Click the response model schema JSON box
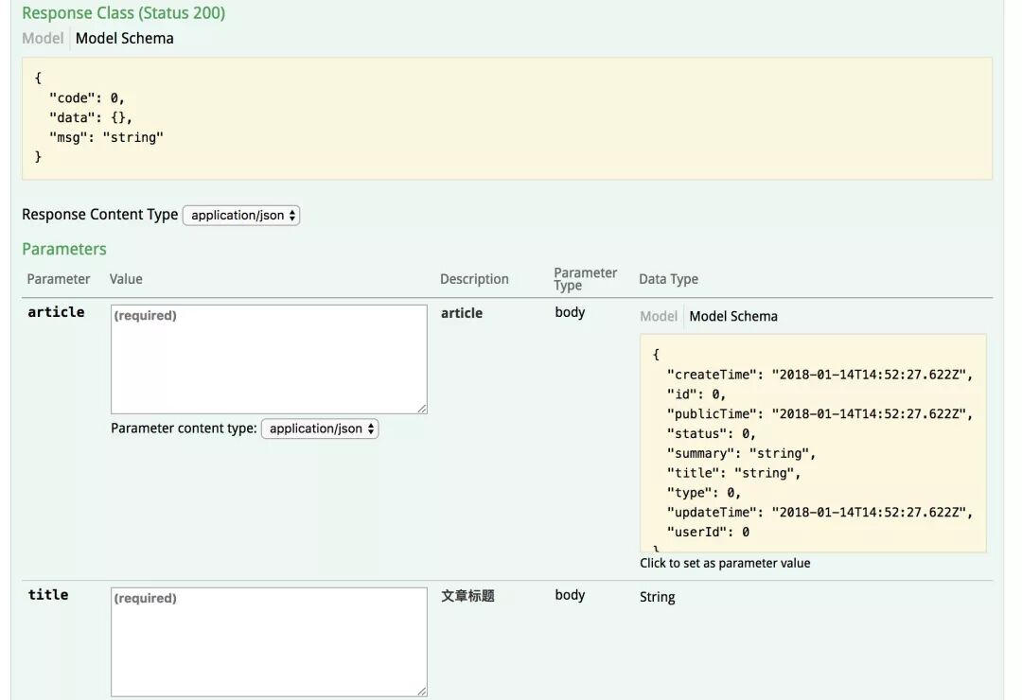Viewport: 1022px width, 700px height. tap(506, 118)
